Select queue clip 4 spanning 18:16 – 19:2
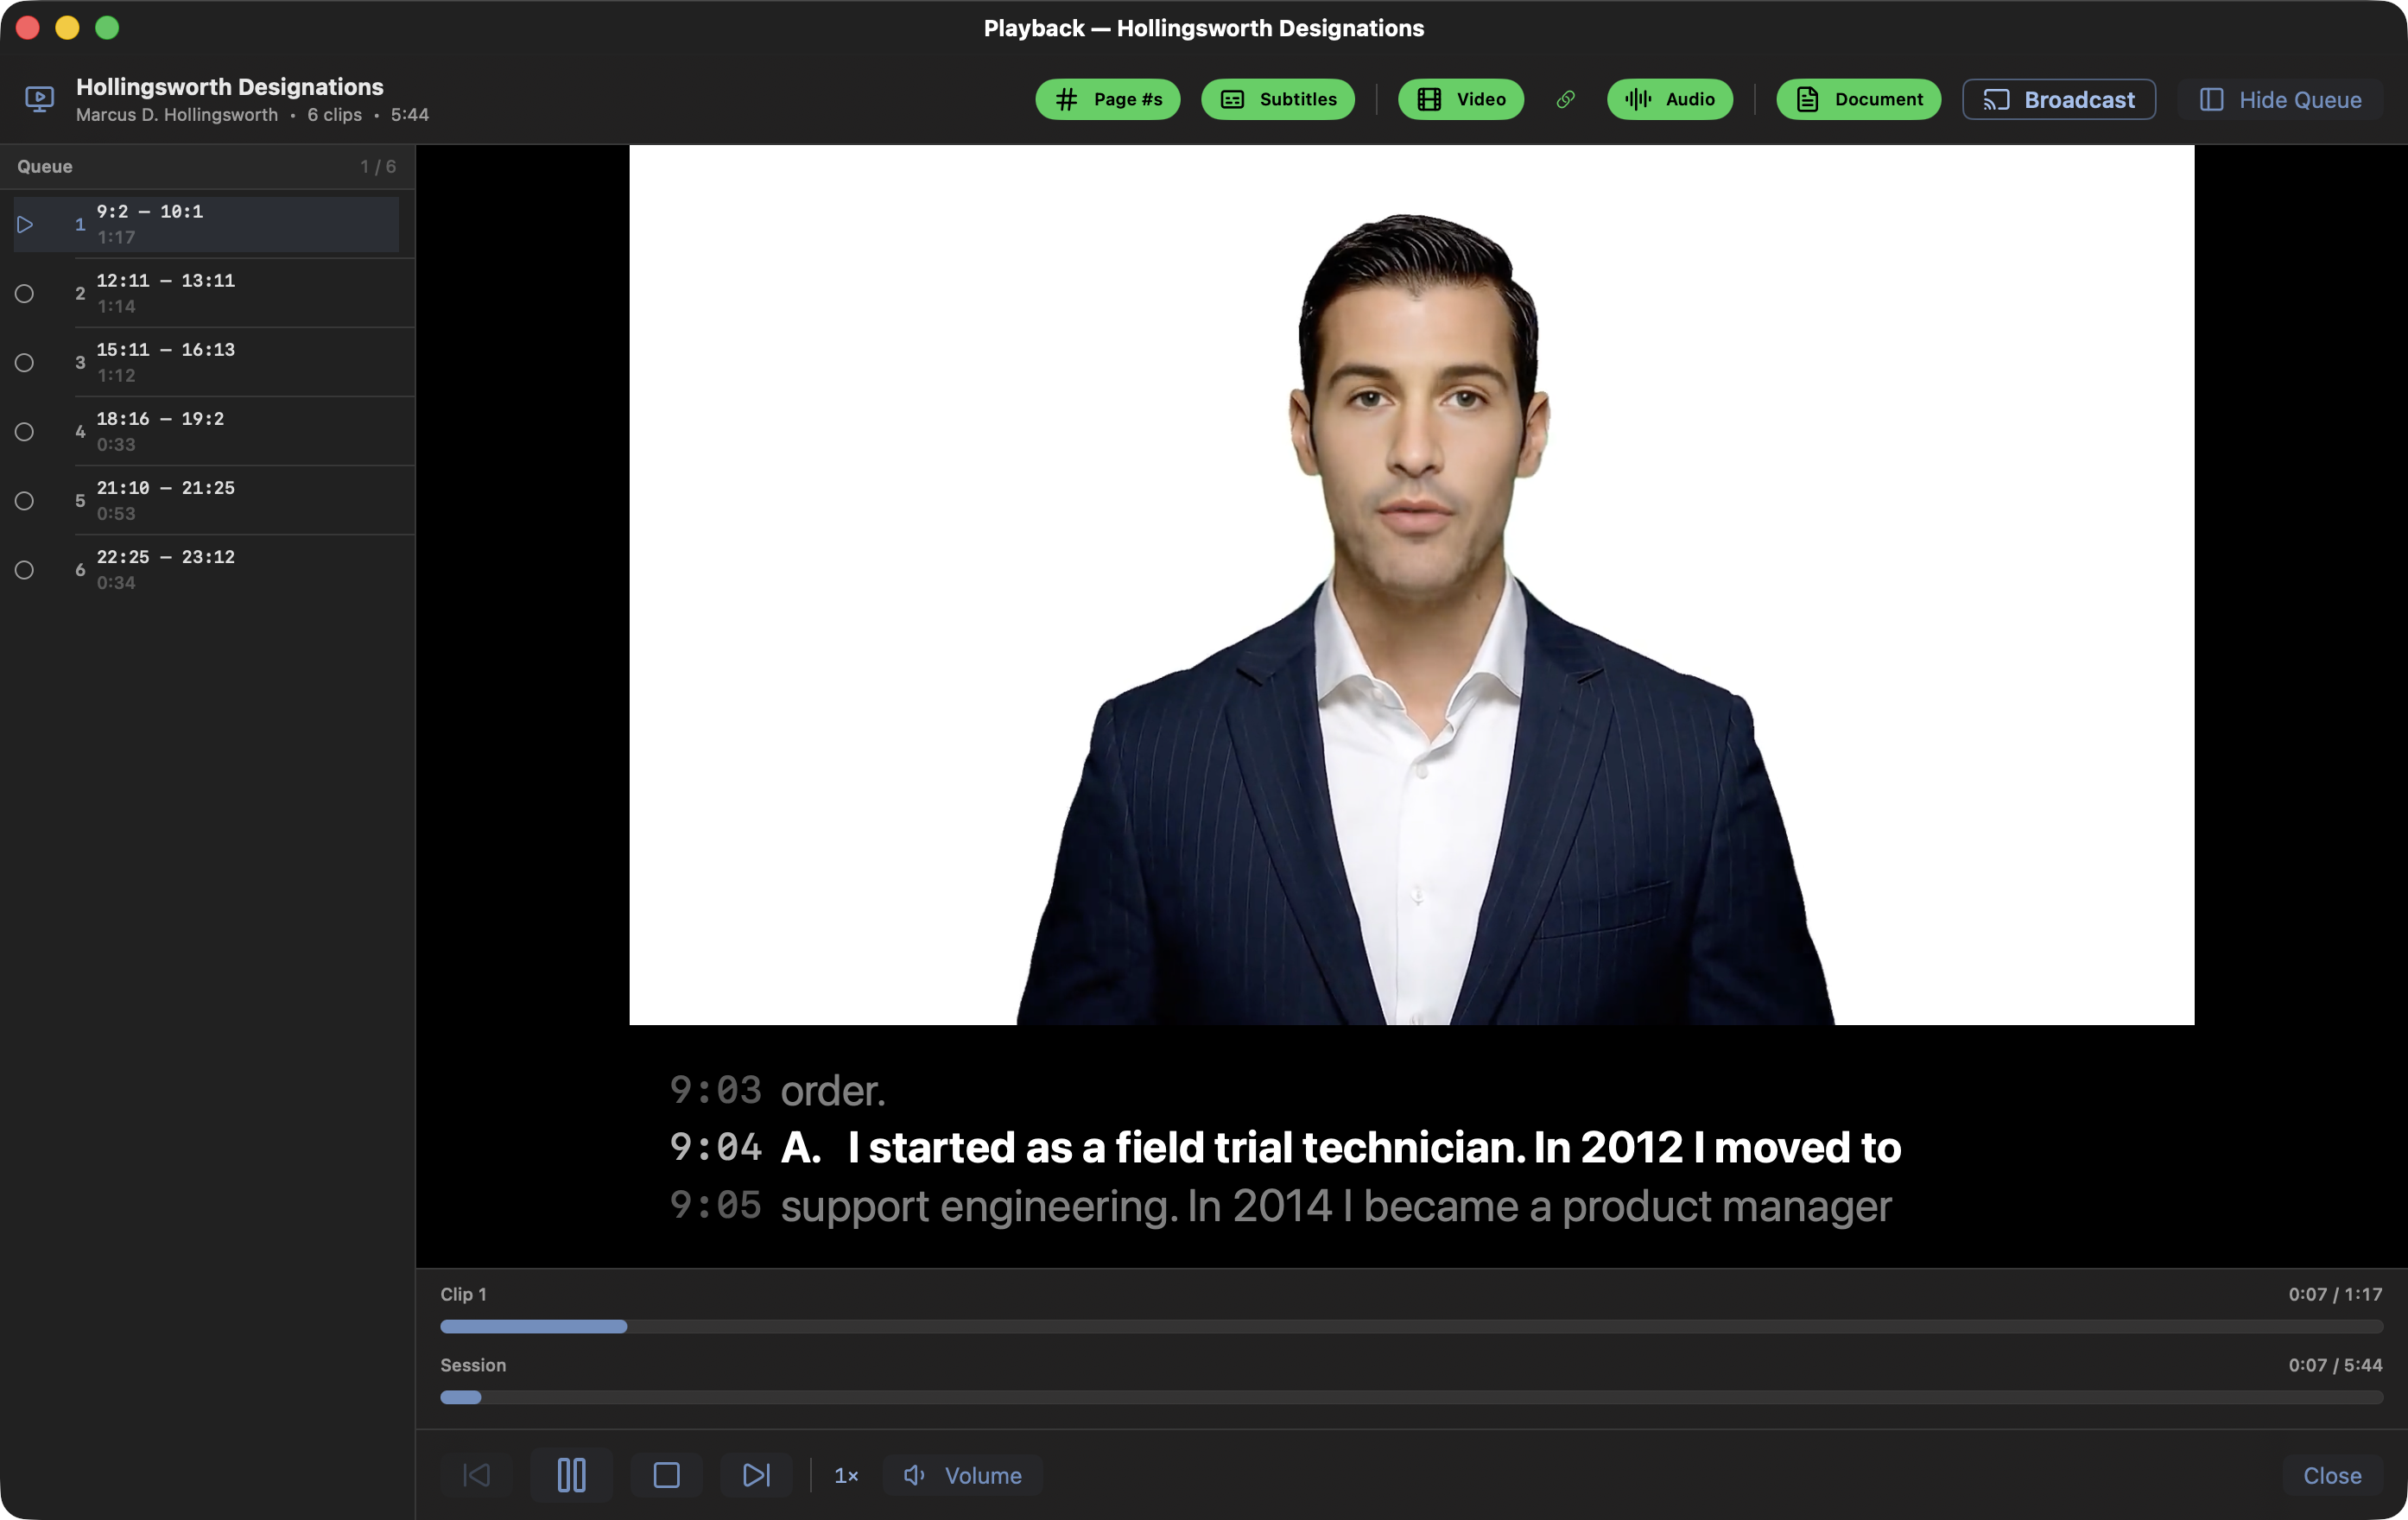Screen dimensions: 2408x1520 tap(206, 431)
